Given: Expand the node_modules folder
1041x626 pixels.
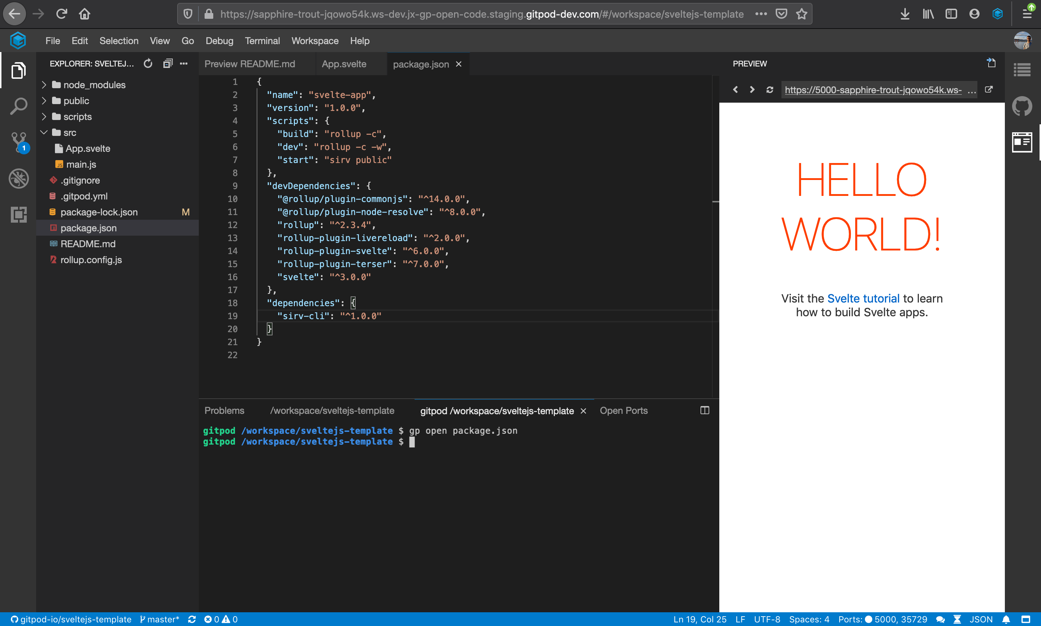Looking at the screenshot, I should [x=94, y=85].
